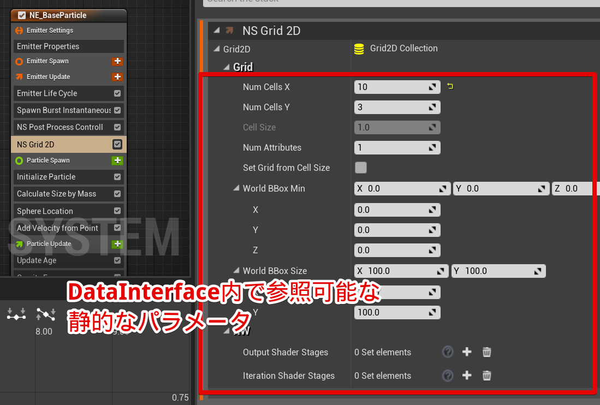
Task: Select the Initialize Particle module
Action: (x=69, y=177)
